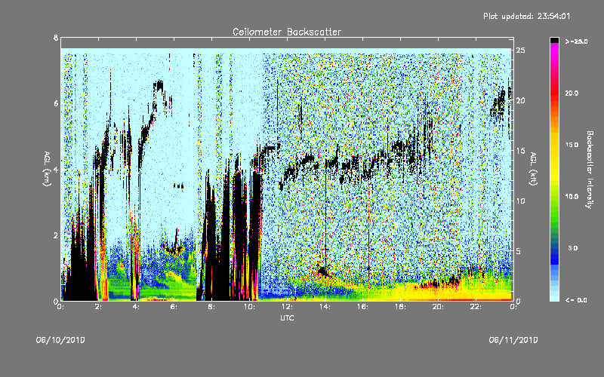
Task: Pick the black segment capping the colorbar
Action: click(x=554, y=40)
